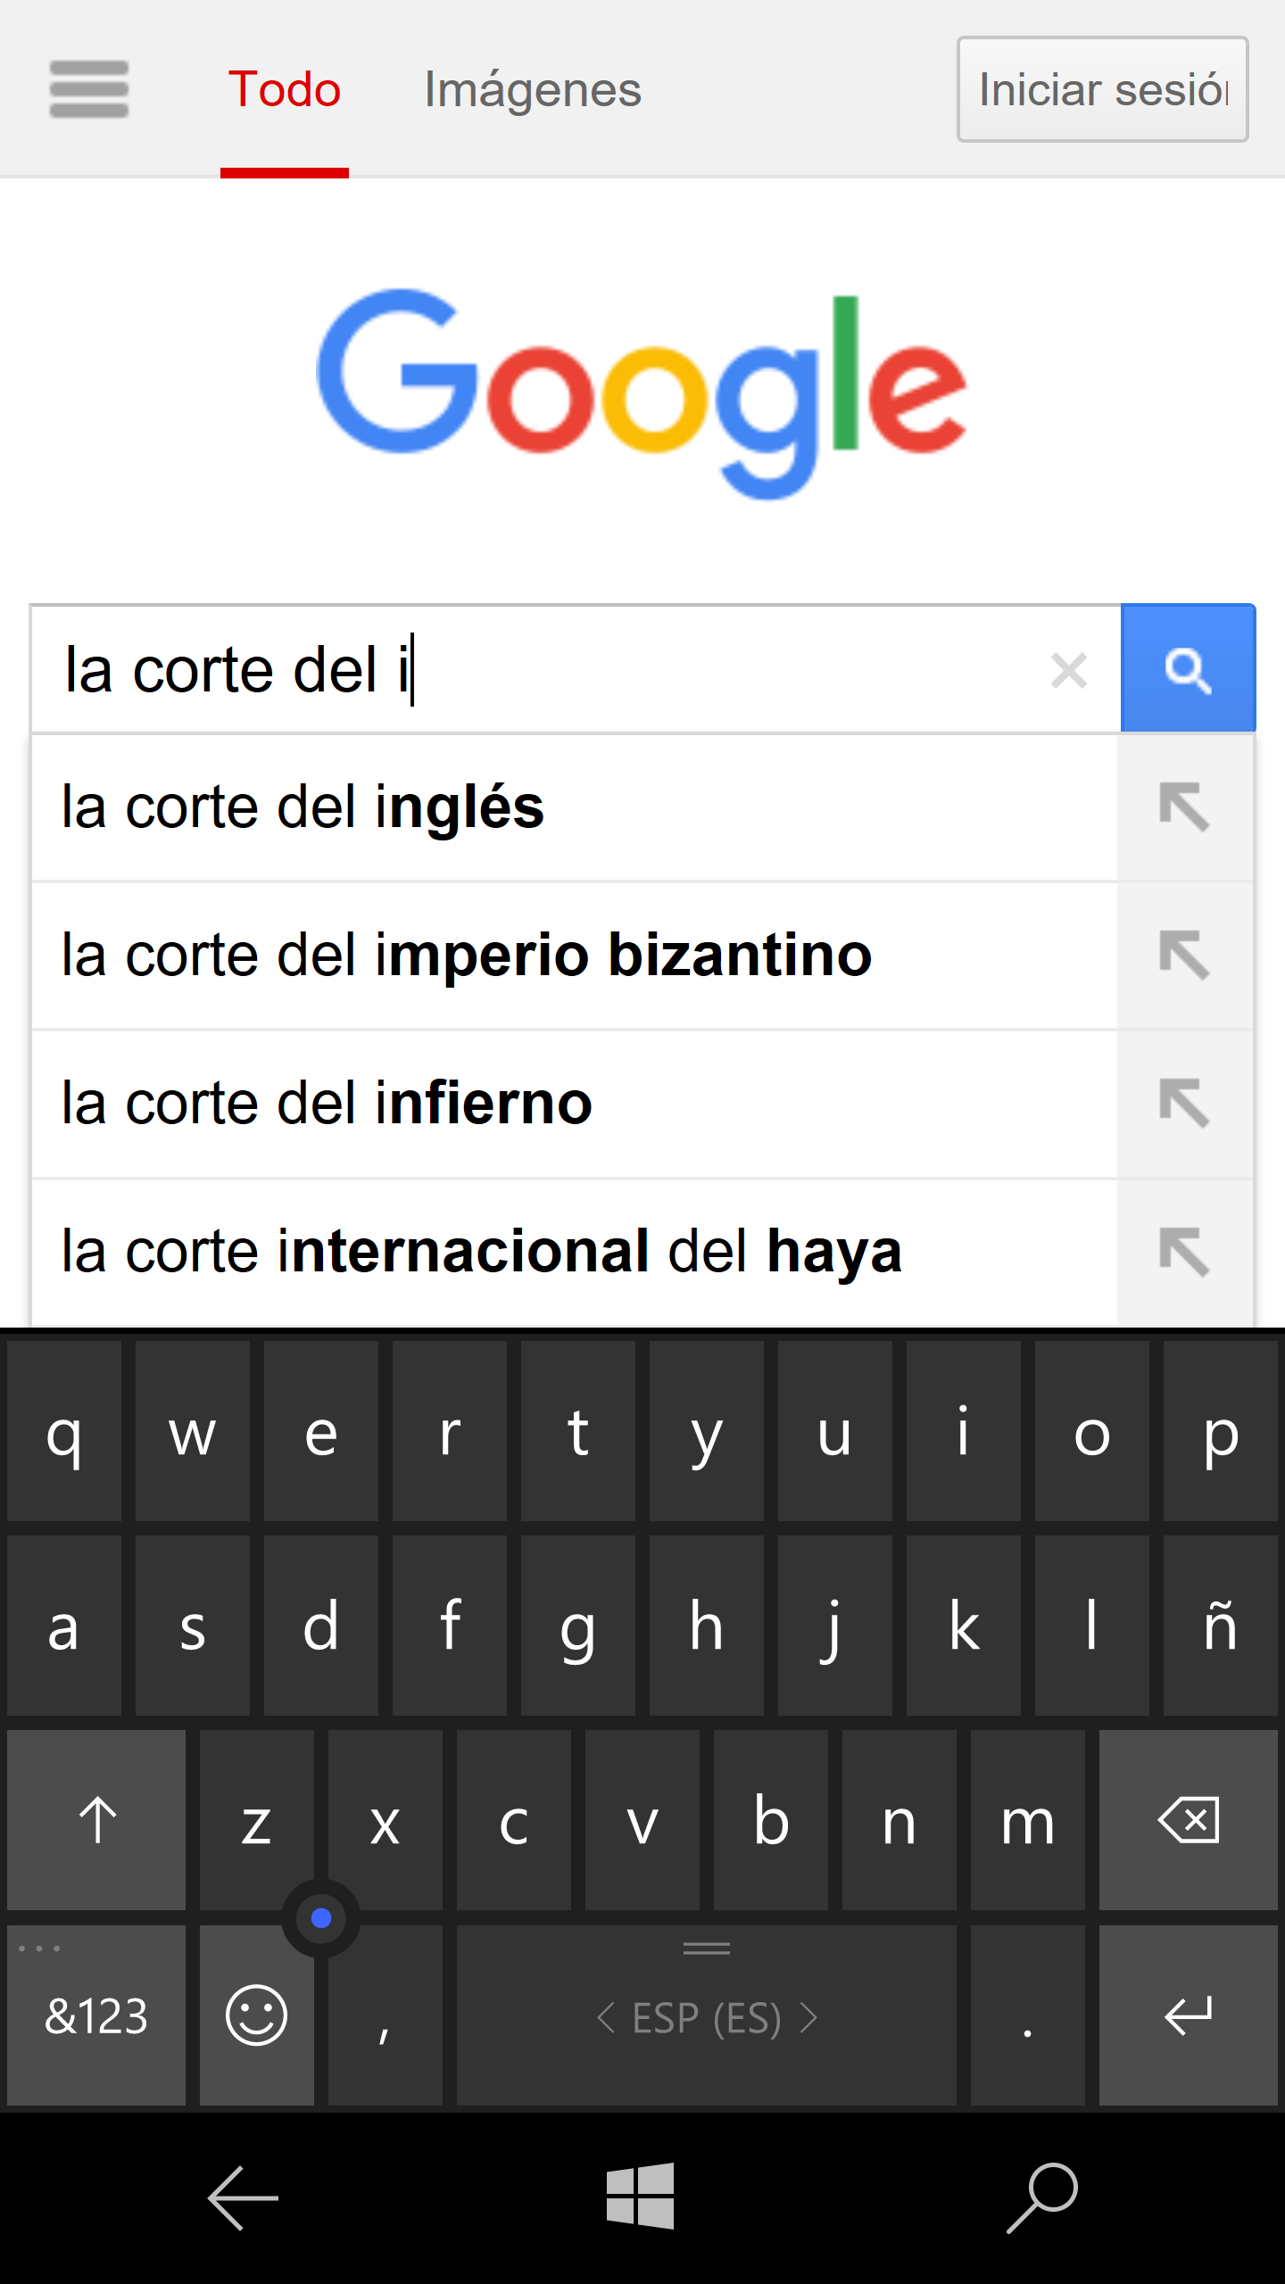1285x2284 pixels.
Task: Fill query arrow for 'imperio bizantino' suggestion
Action: (1184, 956)
